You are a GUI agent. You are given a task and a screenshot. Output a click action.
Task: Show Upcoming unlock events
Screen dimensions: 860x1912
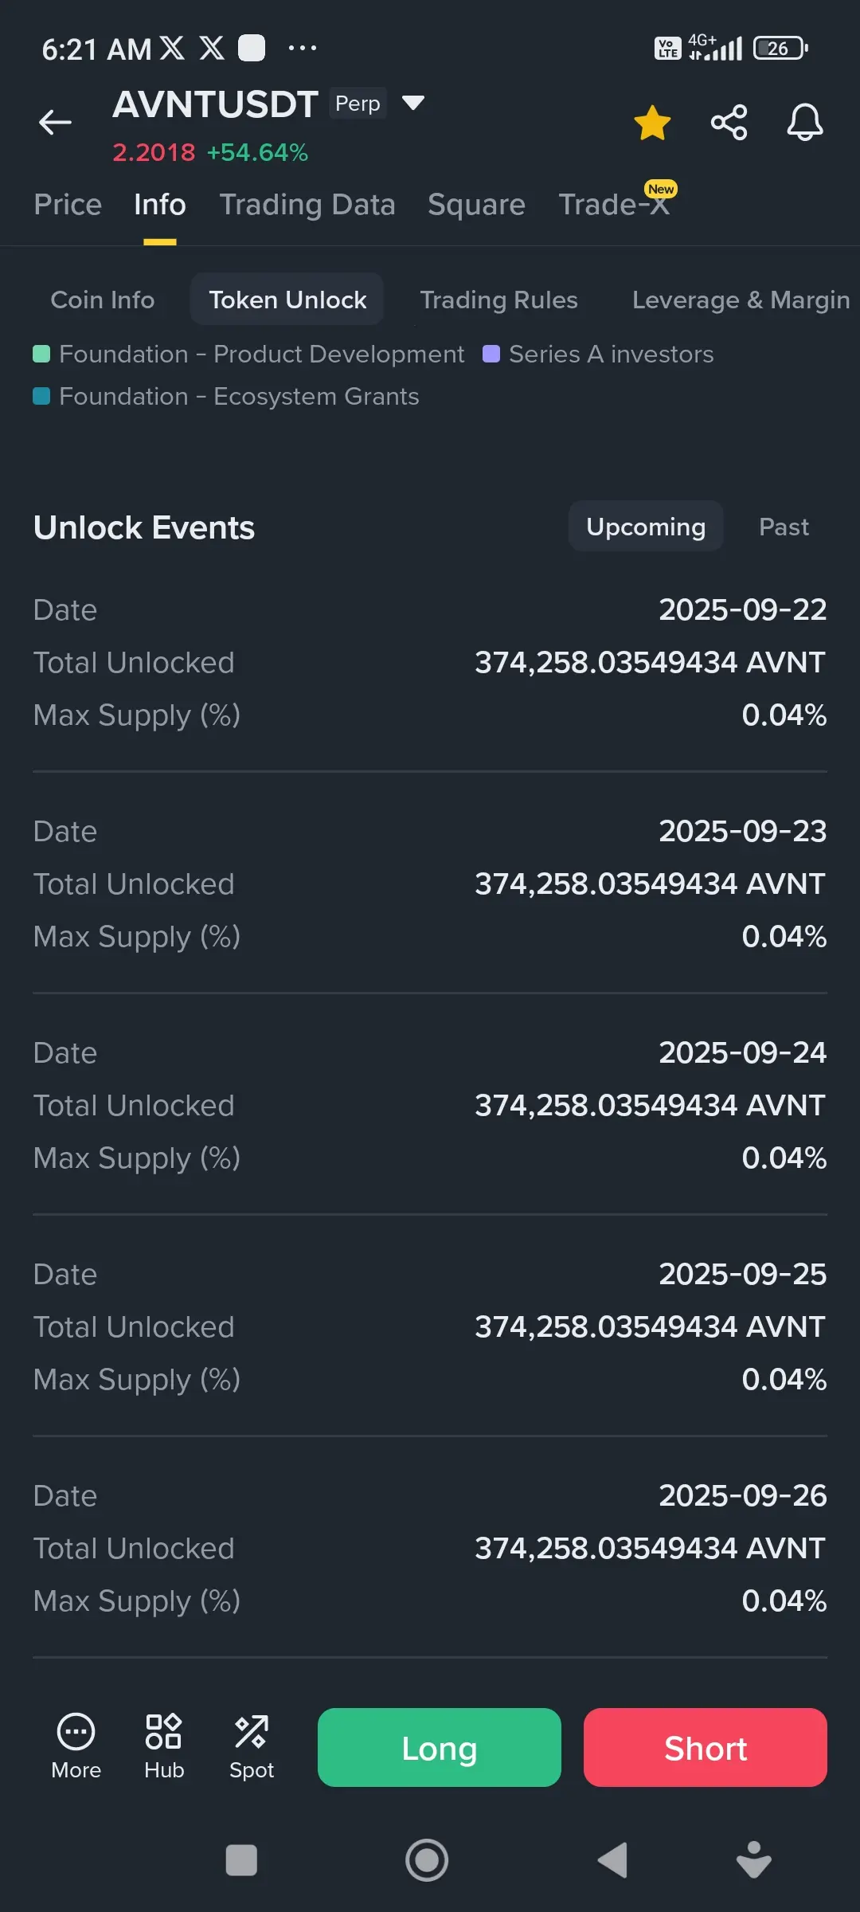(x=646, y=527)
